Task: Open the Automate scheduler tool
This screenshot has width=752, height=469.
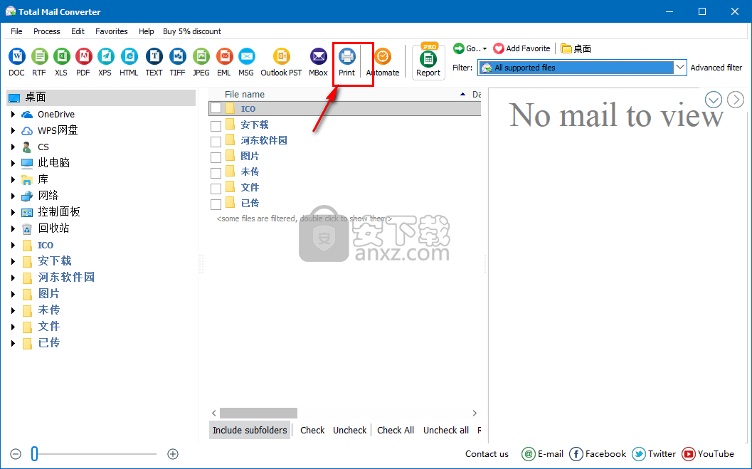Action: click(383, 62)
